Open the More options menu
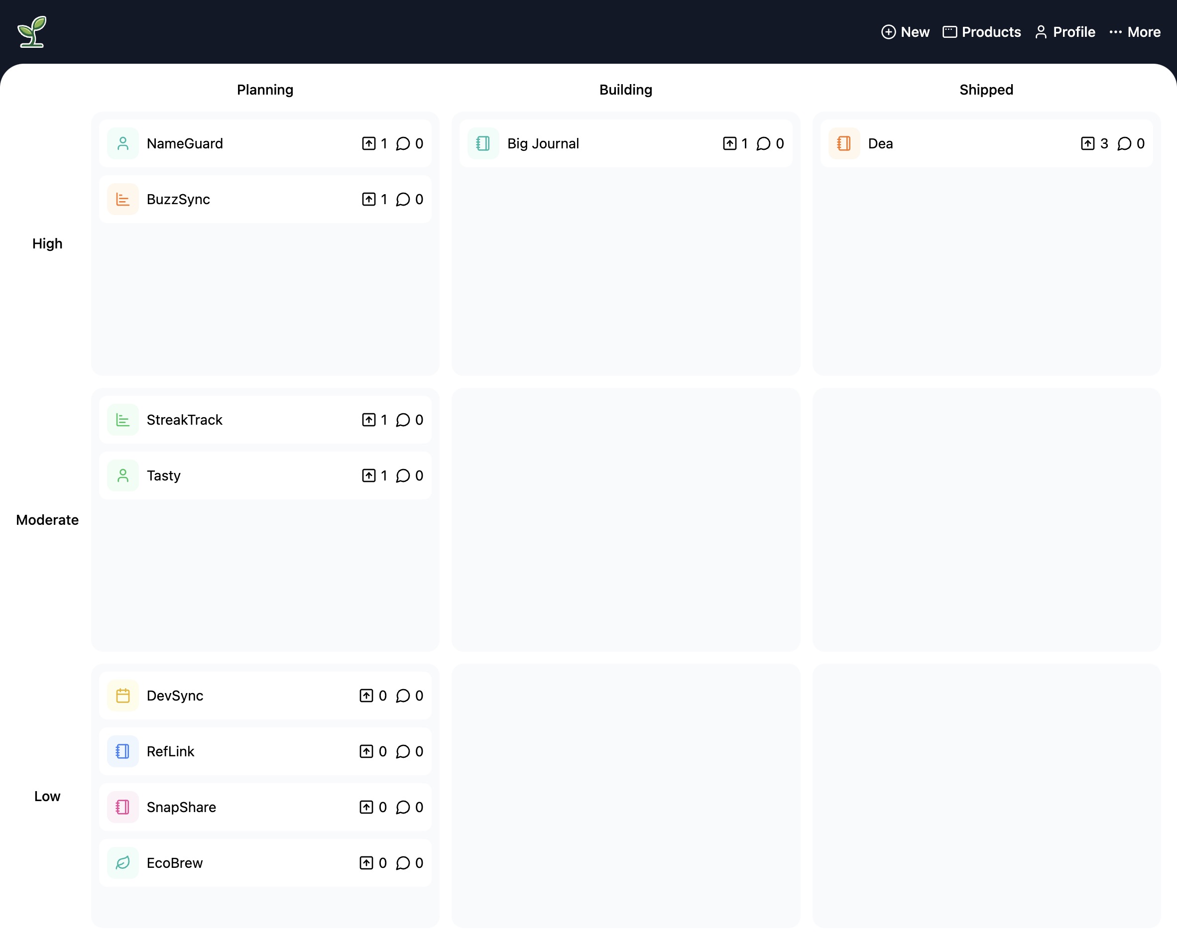The width and height of the screenshot is (1177, 944). 1134,32
